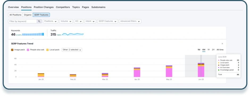Click the Apr 25 stacked bar
The width and height of the screenshot is (250, 96).
[137, 72]
